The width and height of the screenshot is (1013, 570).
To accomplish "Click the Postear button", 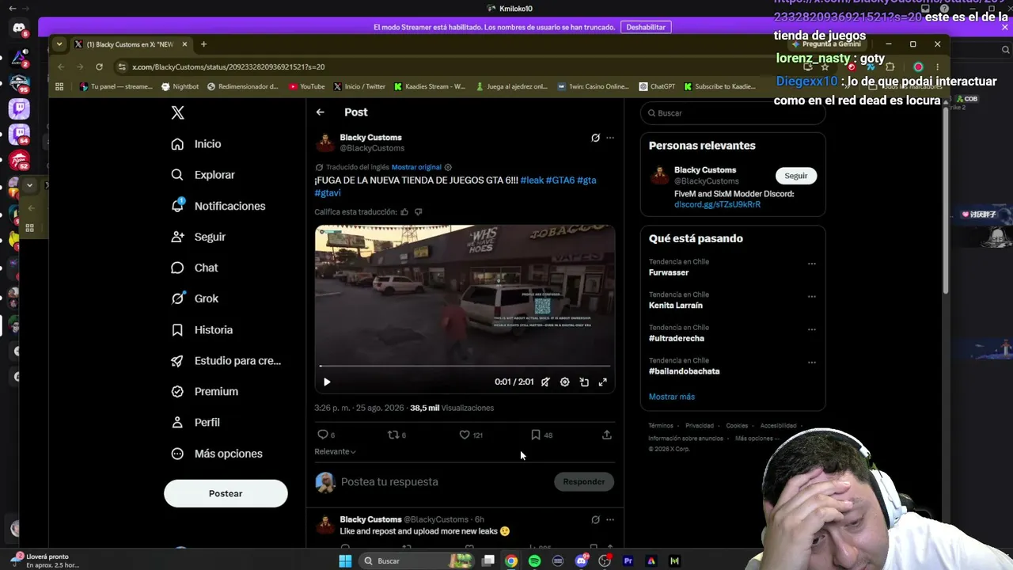I will click(226, 493).
